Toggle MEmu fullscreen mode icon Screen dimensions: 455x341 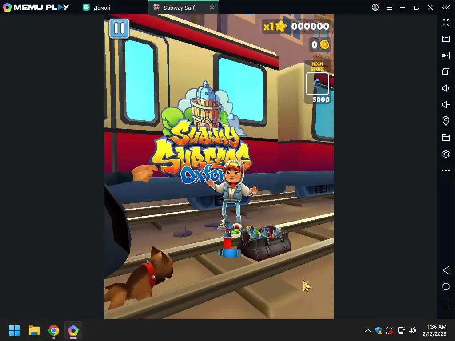446,23
